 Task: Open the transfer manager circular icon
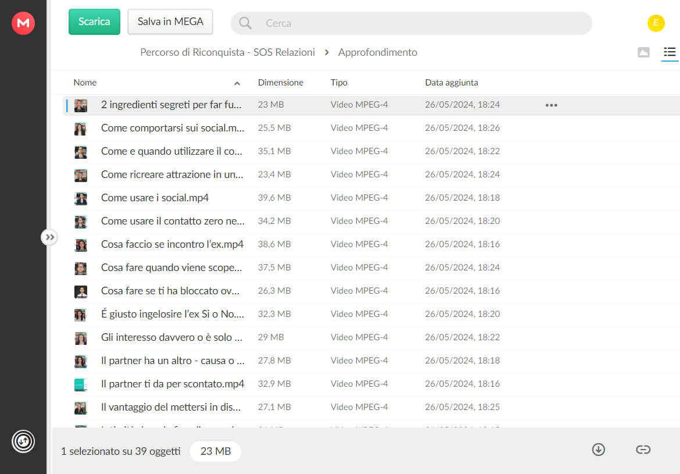click(23, 441)
